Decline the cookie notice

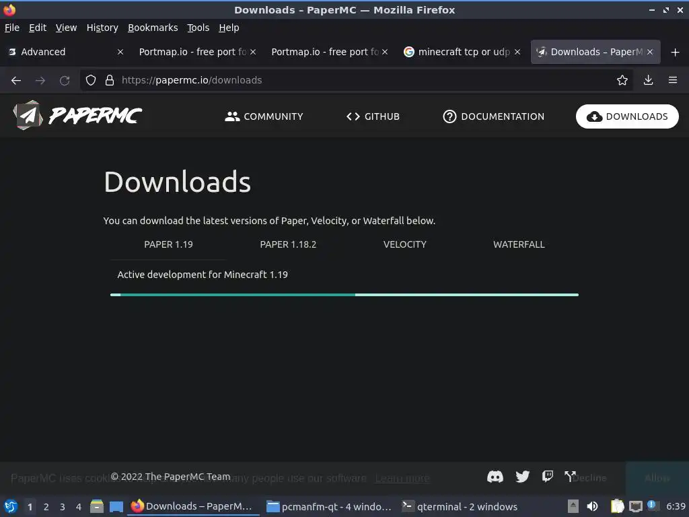(589, 478)
